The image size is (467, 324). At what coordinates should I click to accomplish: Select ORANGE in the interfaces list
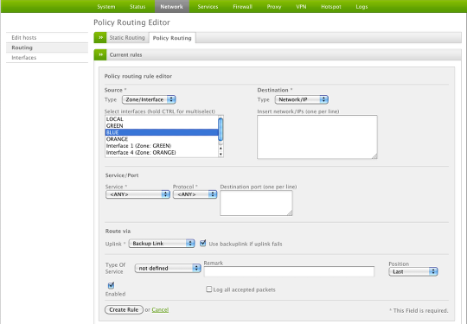point(162,139)
